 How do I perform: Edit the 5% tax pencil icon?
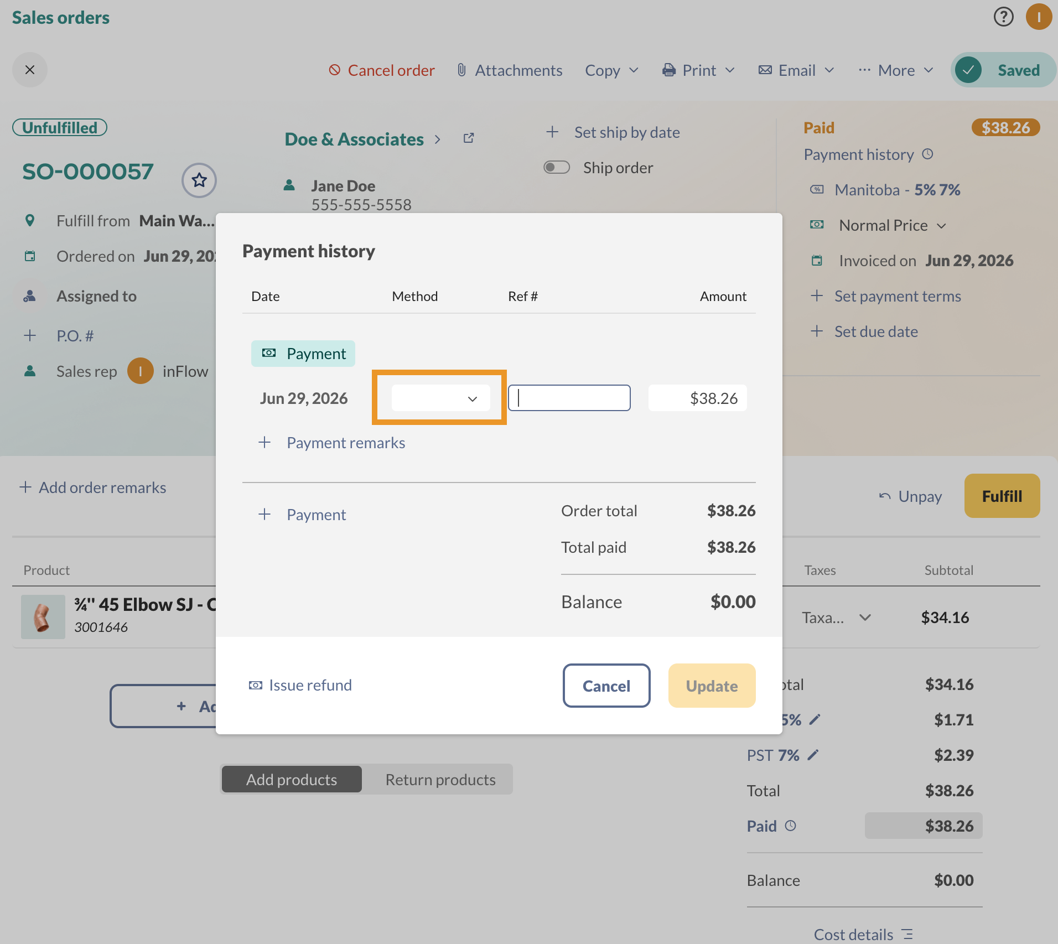coord(815,719)
